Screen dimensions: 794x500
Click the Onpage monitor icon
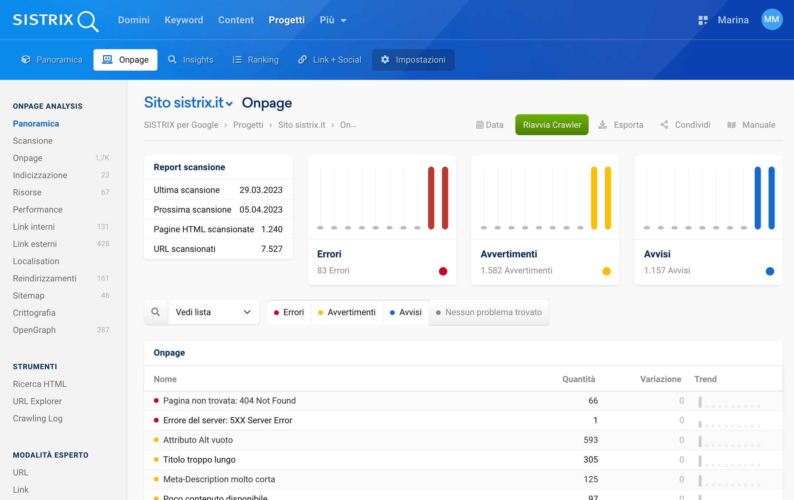[107, 60]
